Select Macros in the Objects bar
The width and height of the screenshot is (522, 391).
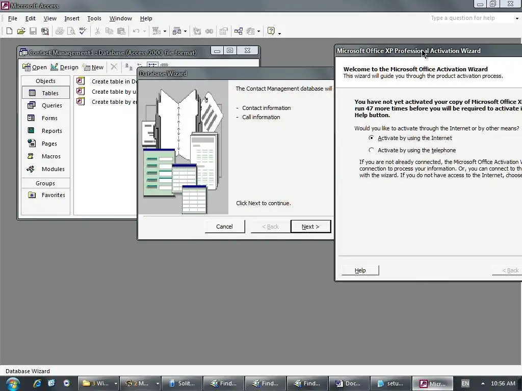click(45, 156)
